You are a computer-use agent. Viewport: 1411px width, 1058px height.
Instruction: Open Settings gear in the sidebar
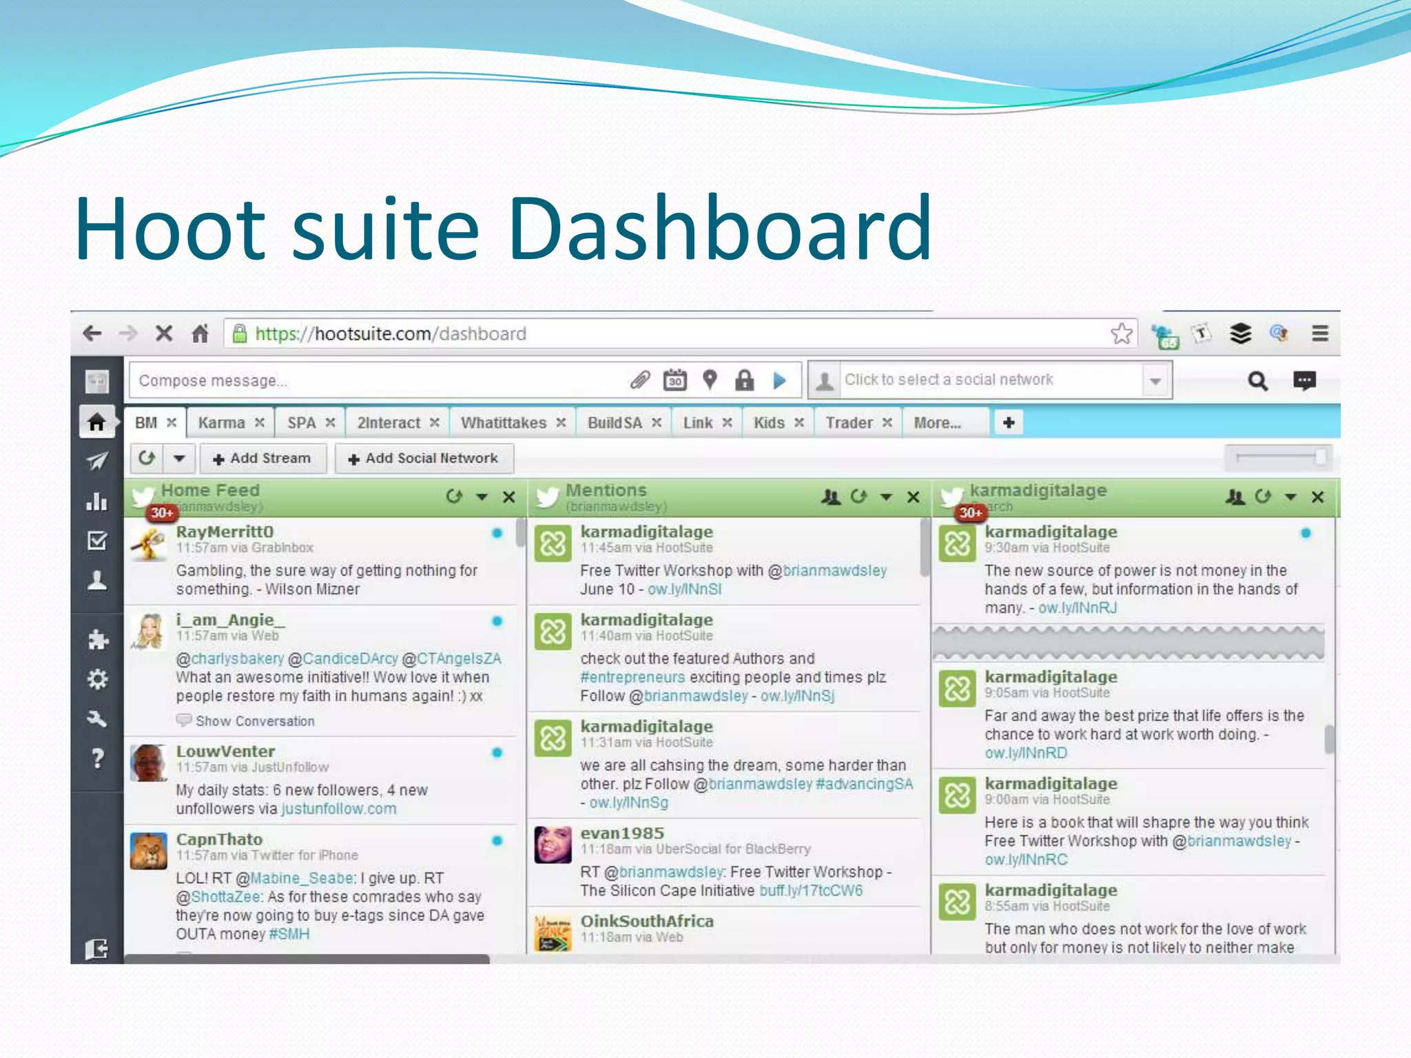tap(98, 680)
